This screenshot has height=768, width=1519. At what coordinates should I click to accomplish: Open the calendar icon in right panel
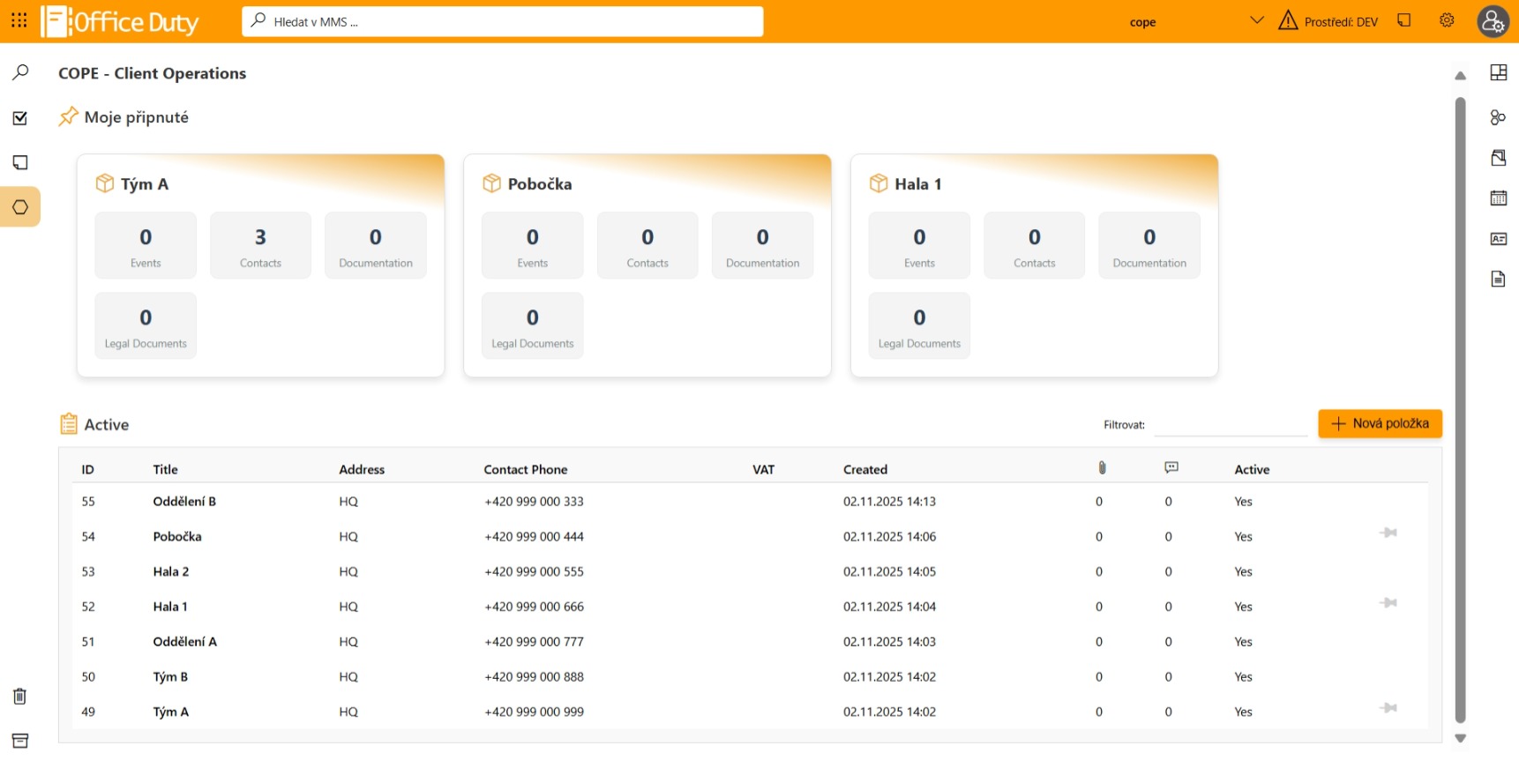1498,198
